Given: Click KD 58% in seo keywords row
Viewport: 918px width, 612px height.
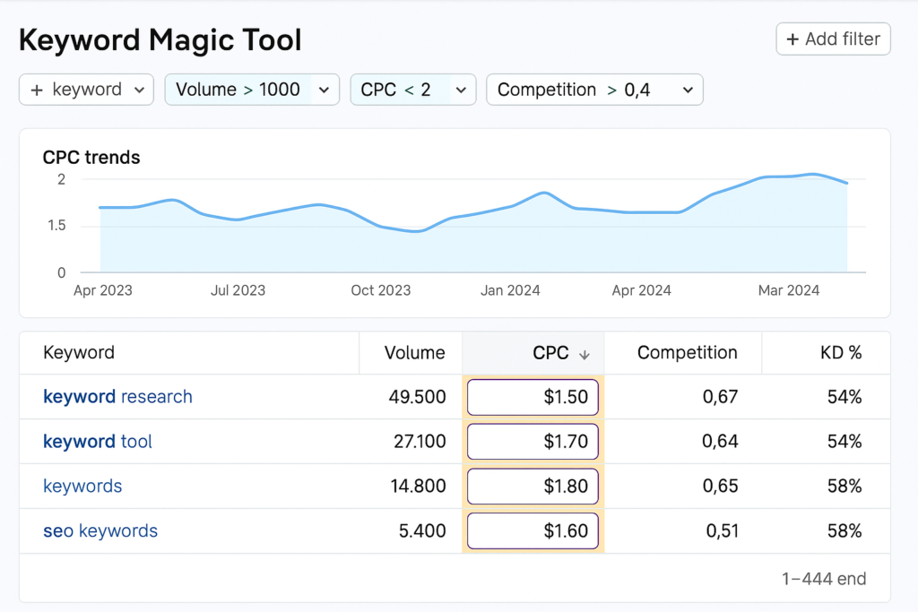Looking at the screenshot, I should coord(844,531).
